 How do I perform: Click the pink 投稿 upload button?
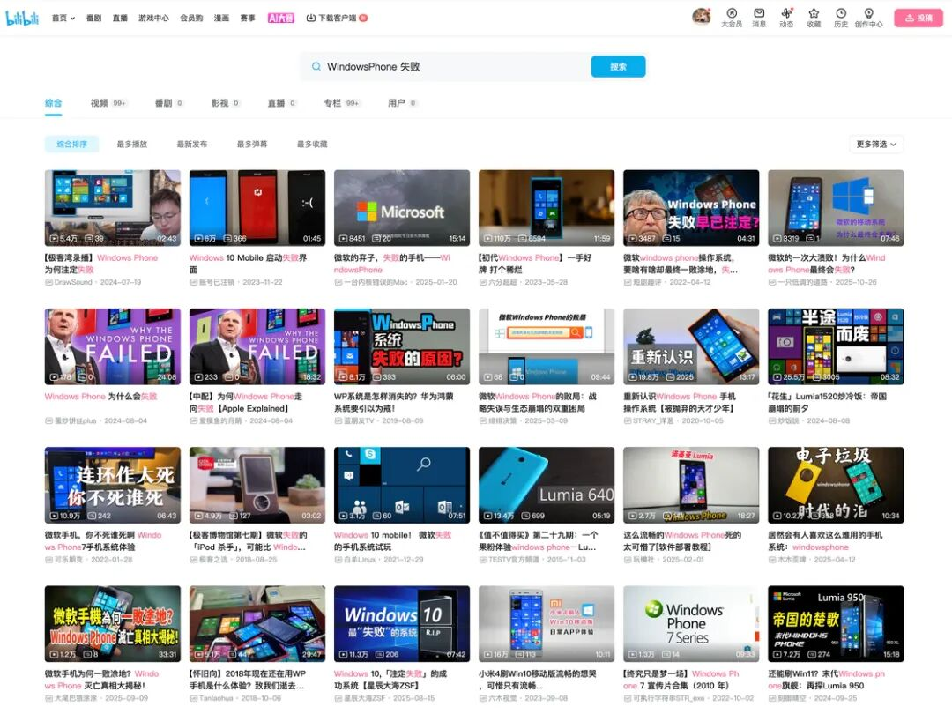[918, 18]
